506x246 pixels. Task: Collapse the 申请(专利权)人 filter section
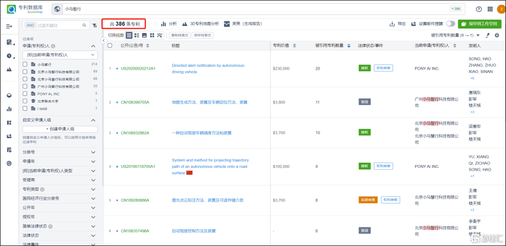pyautogui.click(x=93, y=46)
